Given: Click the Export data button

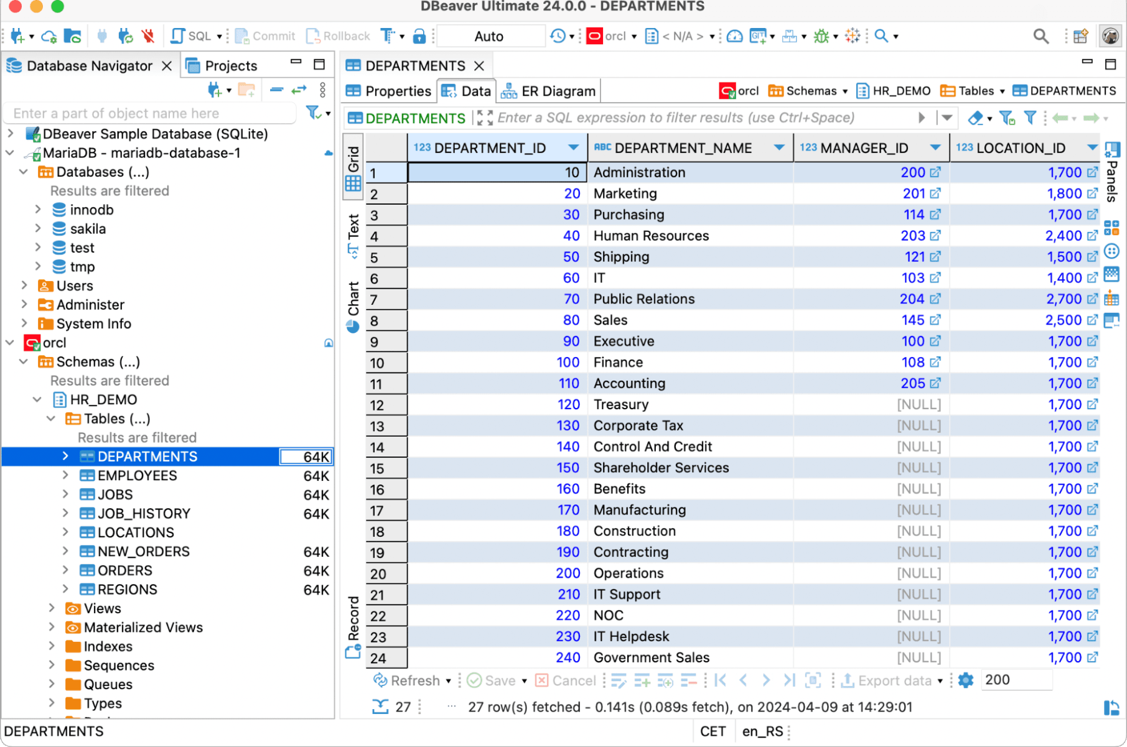Looking at the screenshot, I should 887,680.
